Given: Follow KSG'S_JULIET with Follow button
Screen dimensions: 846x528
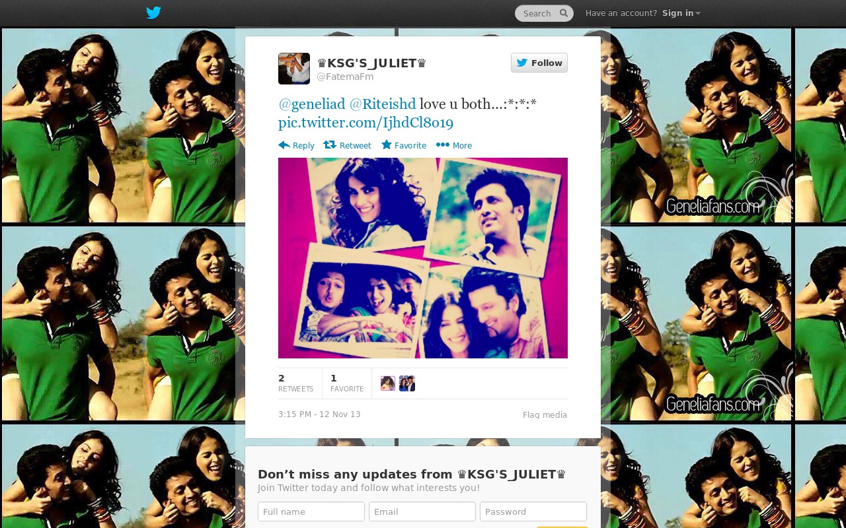Looking at the screenshot, I should point(539,63).
